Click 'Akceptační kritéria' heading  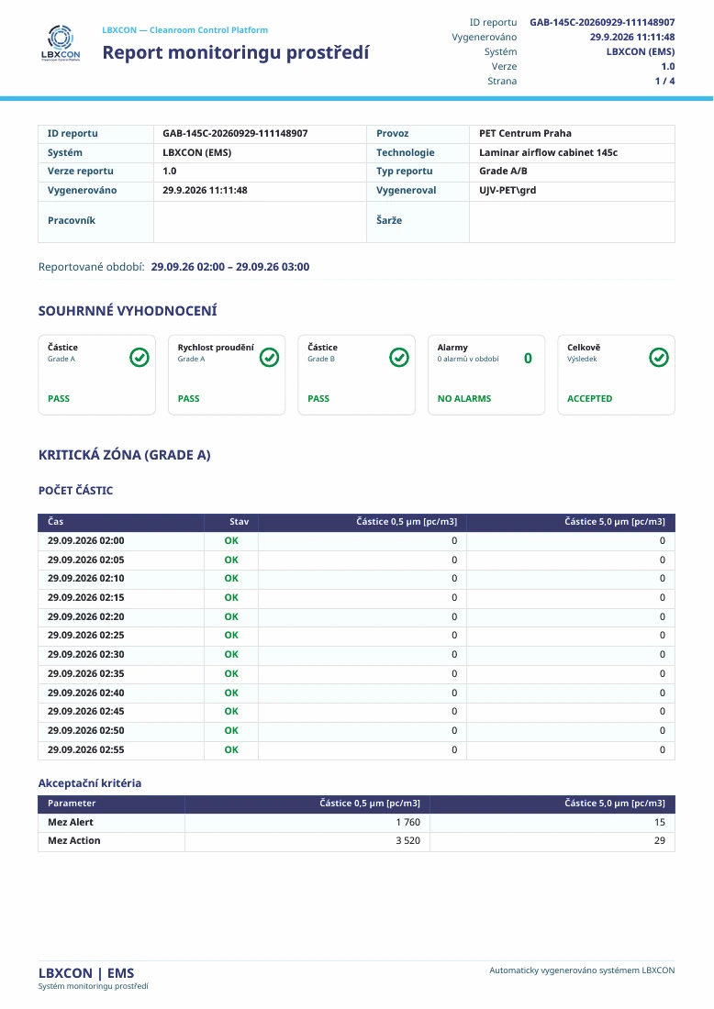(90, 783)
